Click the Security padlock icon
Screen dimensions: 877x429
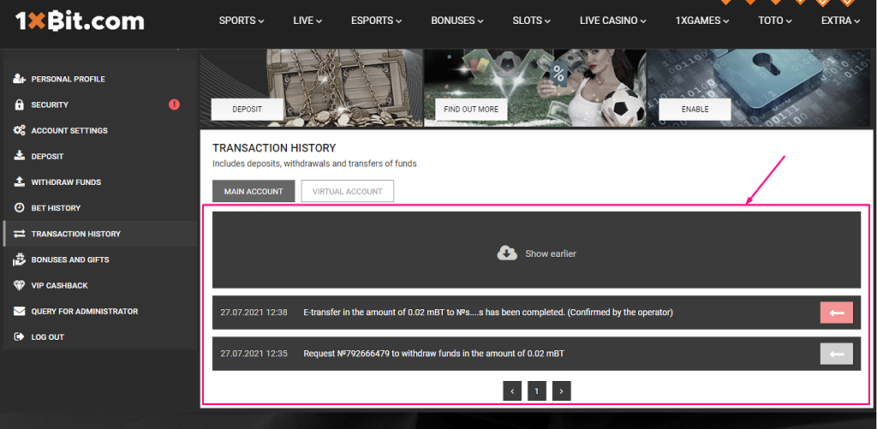[20, 104]
